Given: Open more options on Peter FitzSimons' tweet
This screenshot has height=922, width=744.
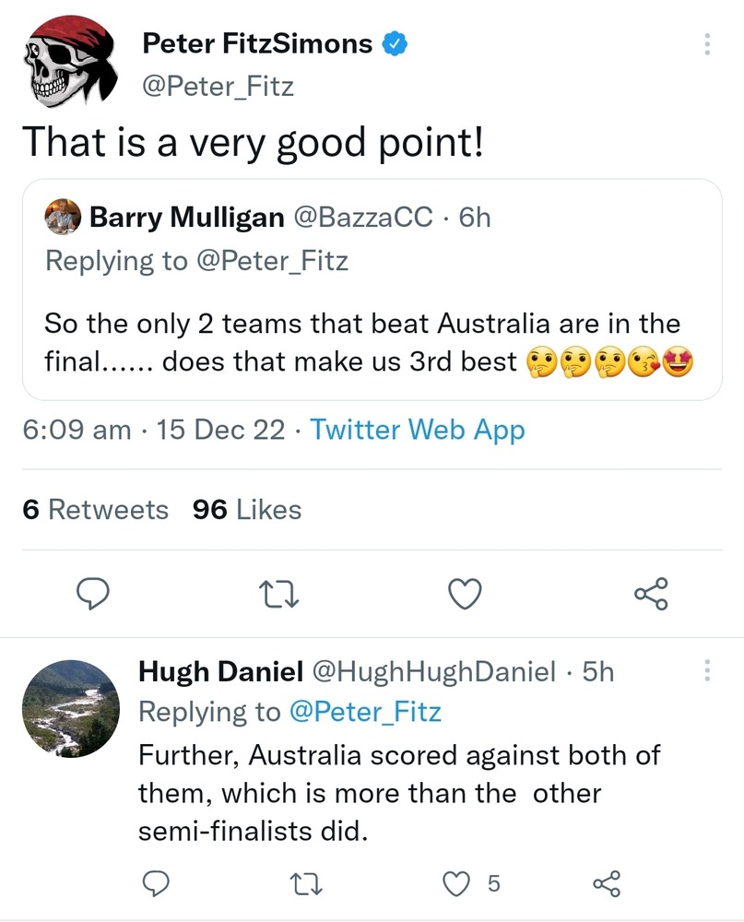Looking at the screenshot, I should pos(707,44).
